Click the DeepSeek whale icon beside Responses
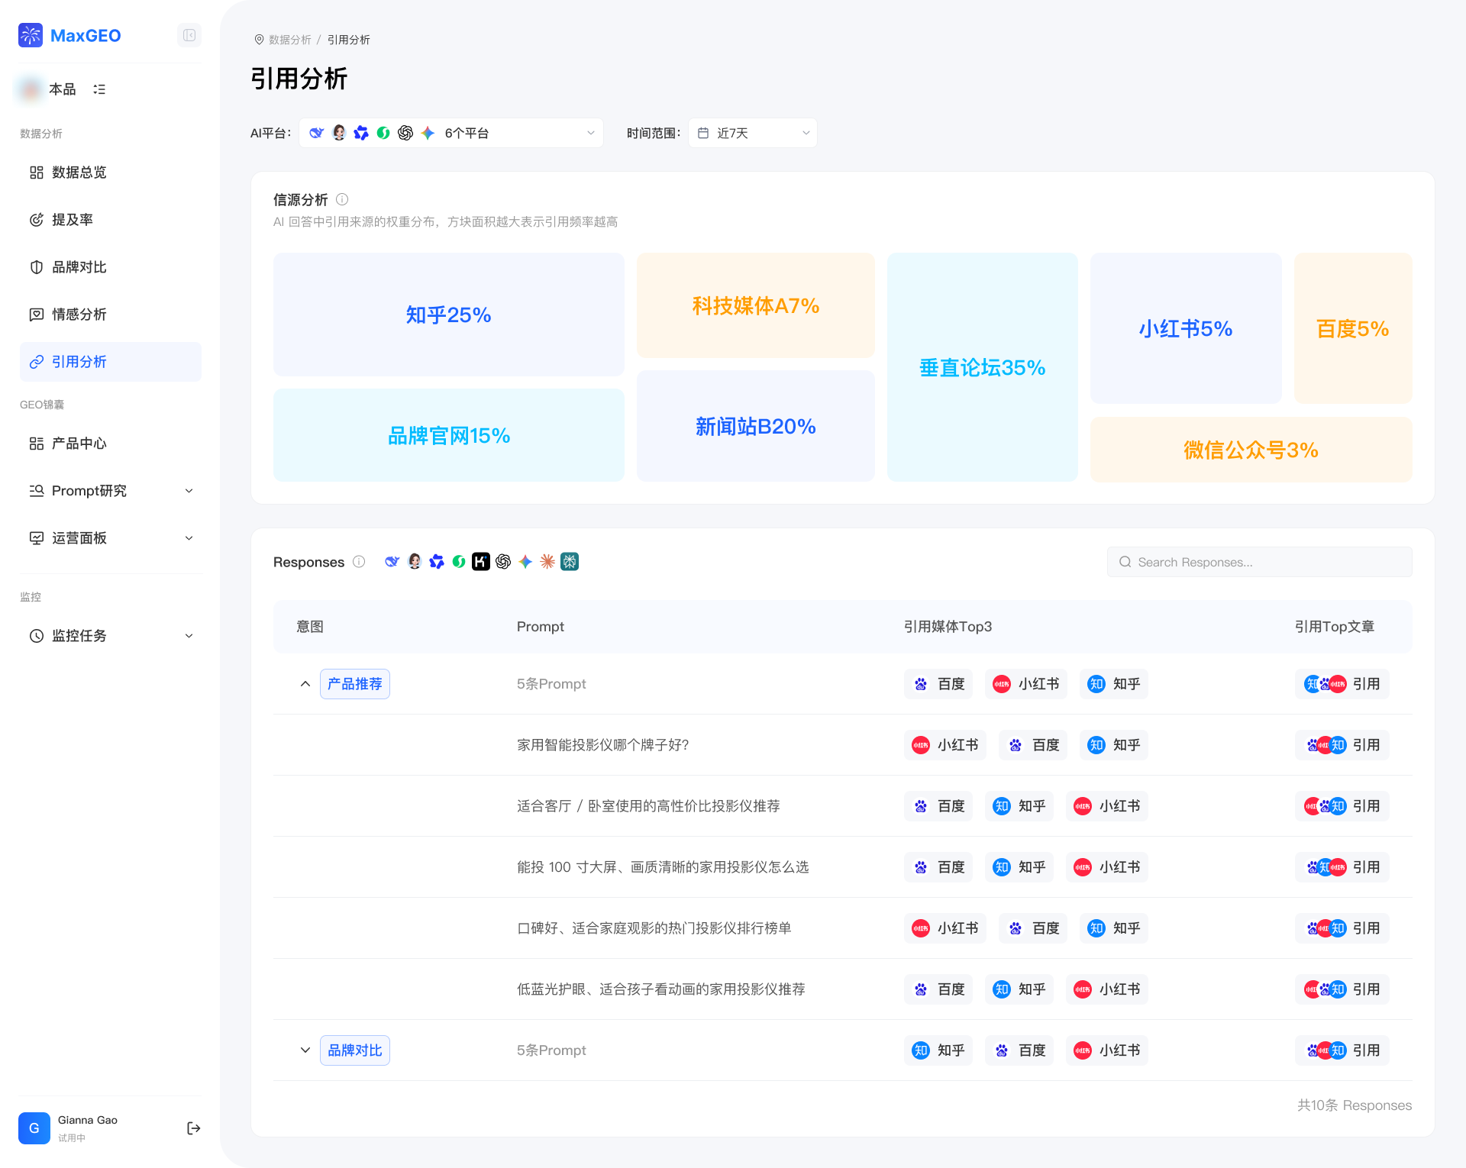Image resolution: width=1466 pixels, height=1168 pixels. coord(392,562)
